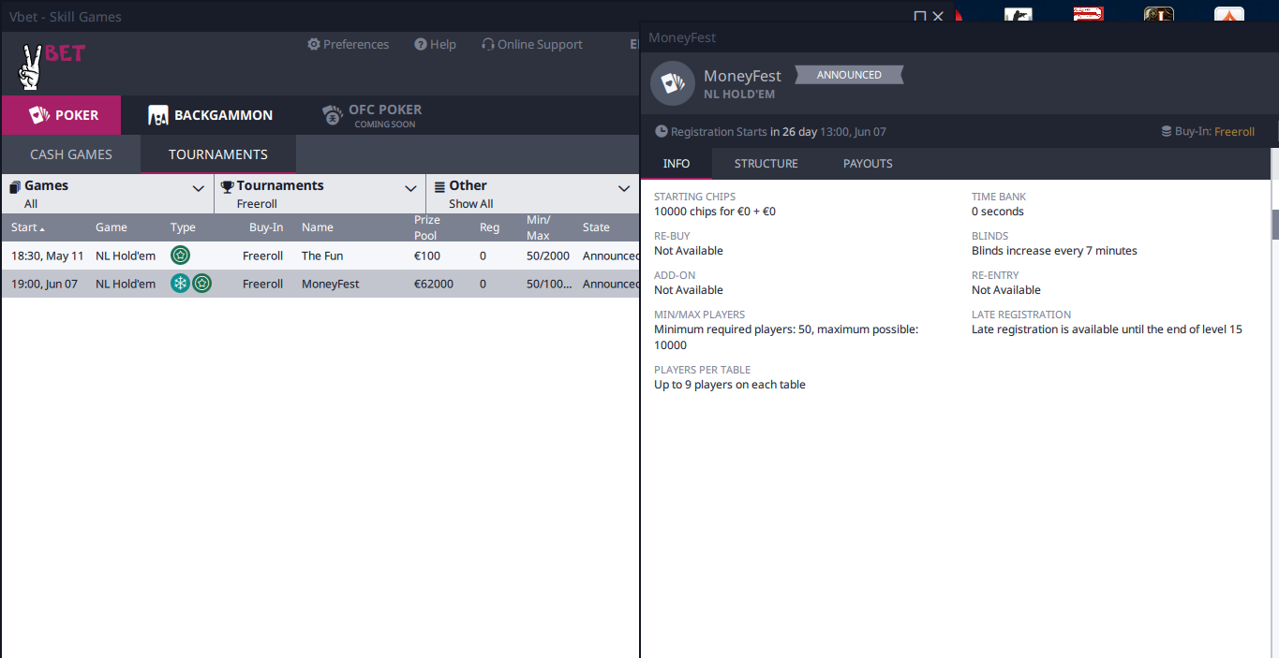This screenshot has width=1279, height=658.
Task: Maximize the Vbet Skill Games window
Action: coord(920,17)
